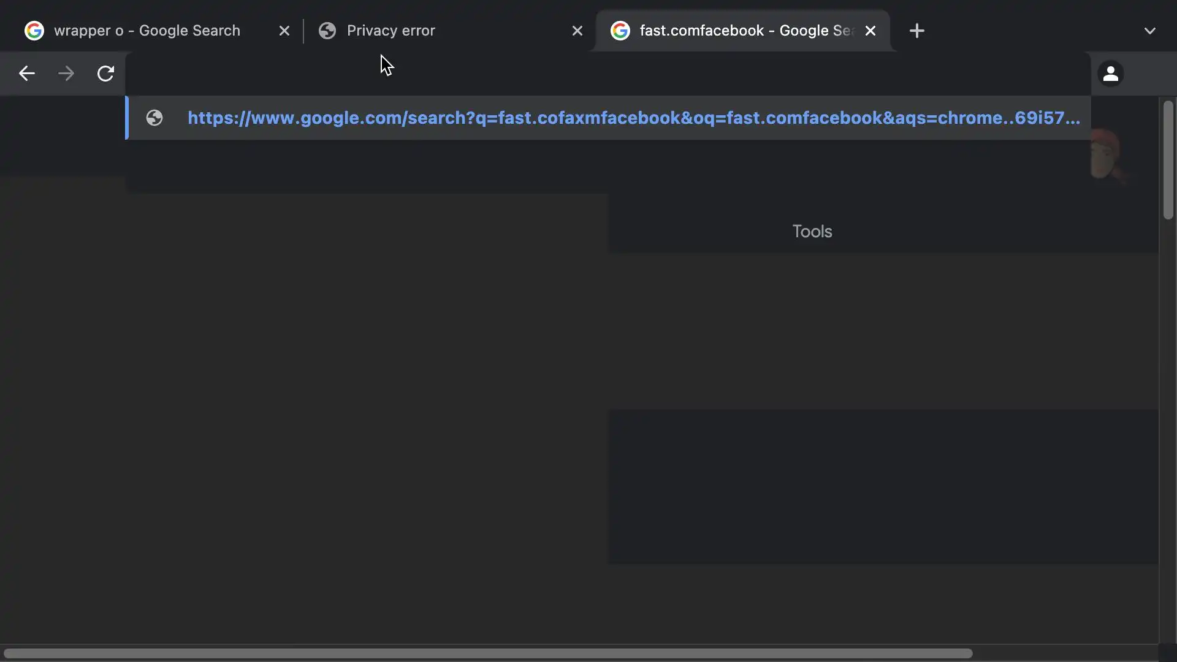Click the address bar input field
1177x662 pixels.
pyautogui.click(x=607, y=74)
